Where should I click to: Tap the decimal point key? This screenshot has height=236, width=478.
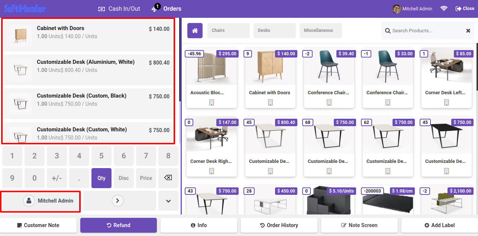(x=79, y=178)
